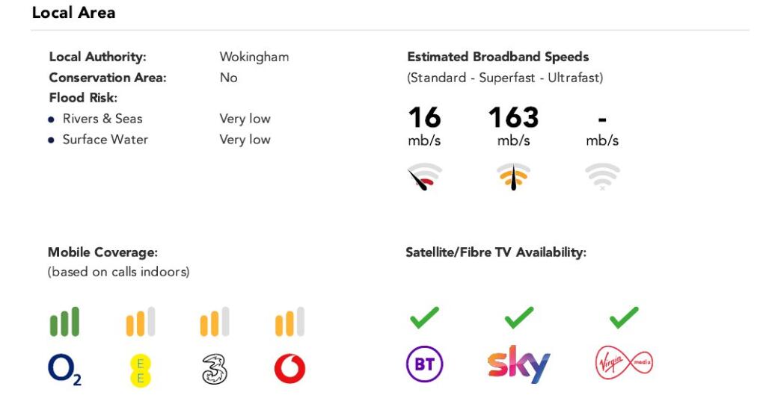Click the Sky TV logo
The image size is (766, 404).
518,364
